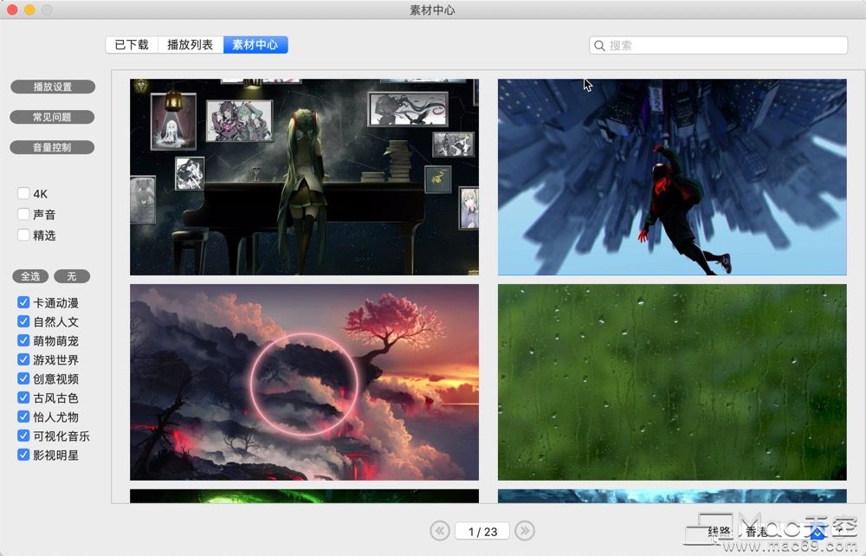The width and height of the screenshot is (866, 556).
Task: Enable the 4K filter checkbox
Action: (23, 193)
